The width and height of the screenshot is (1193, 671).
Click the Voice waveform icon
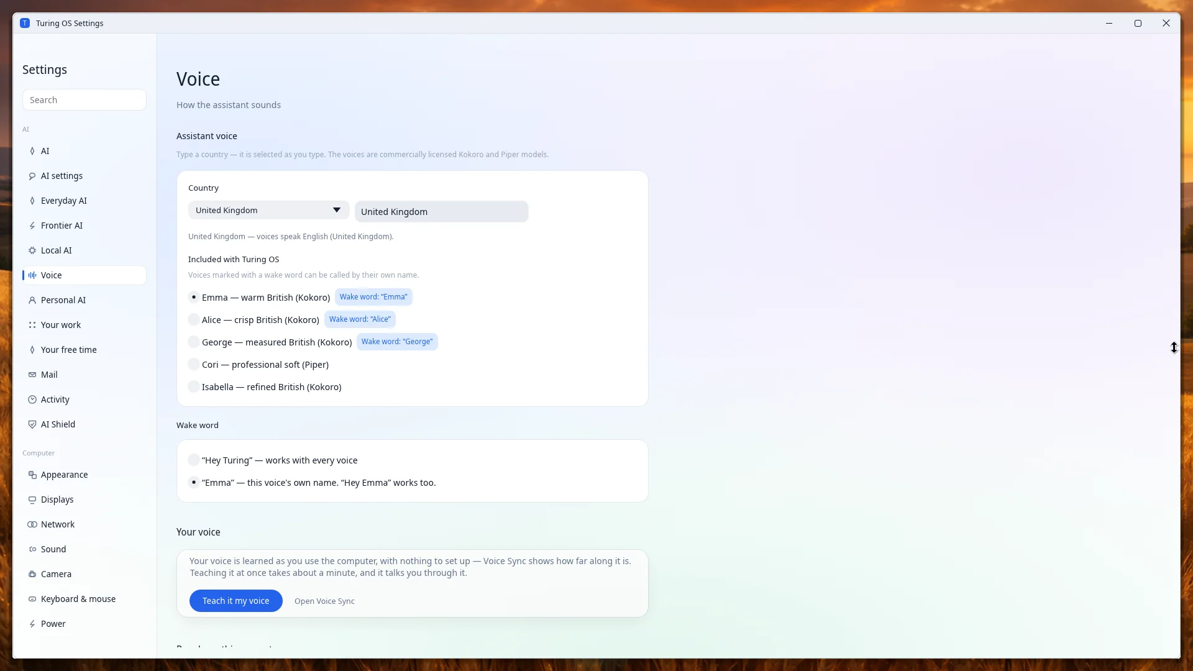pyautogui.click(x=32, y=275)
